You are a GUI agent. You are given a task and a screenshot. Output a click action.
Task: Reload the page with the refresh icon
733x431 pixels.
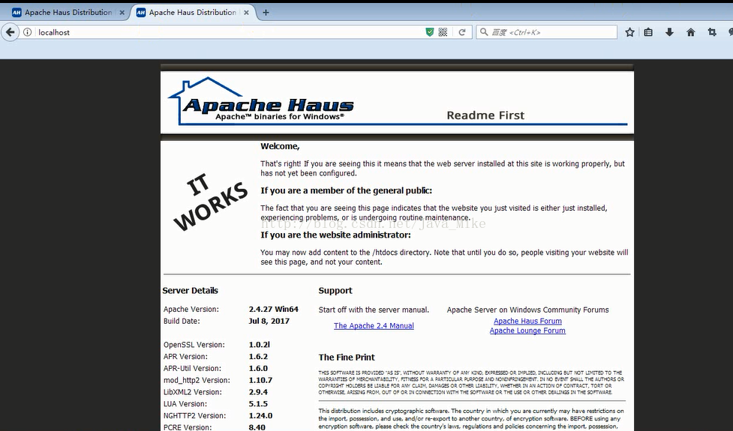(462, 32)
